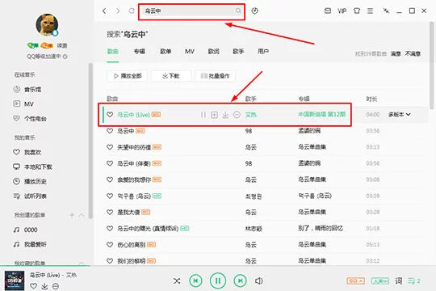Click the playback progress bar
436x291 pixels.
[x=218, y=266]
